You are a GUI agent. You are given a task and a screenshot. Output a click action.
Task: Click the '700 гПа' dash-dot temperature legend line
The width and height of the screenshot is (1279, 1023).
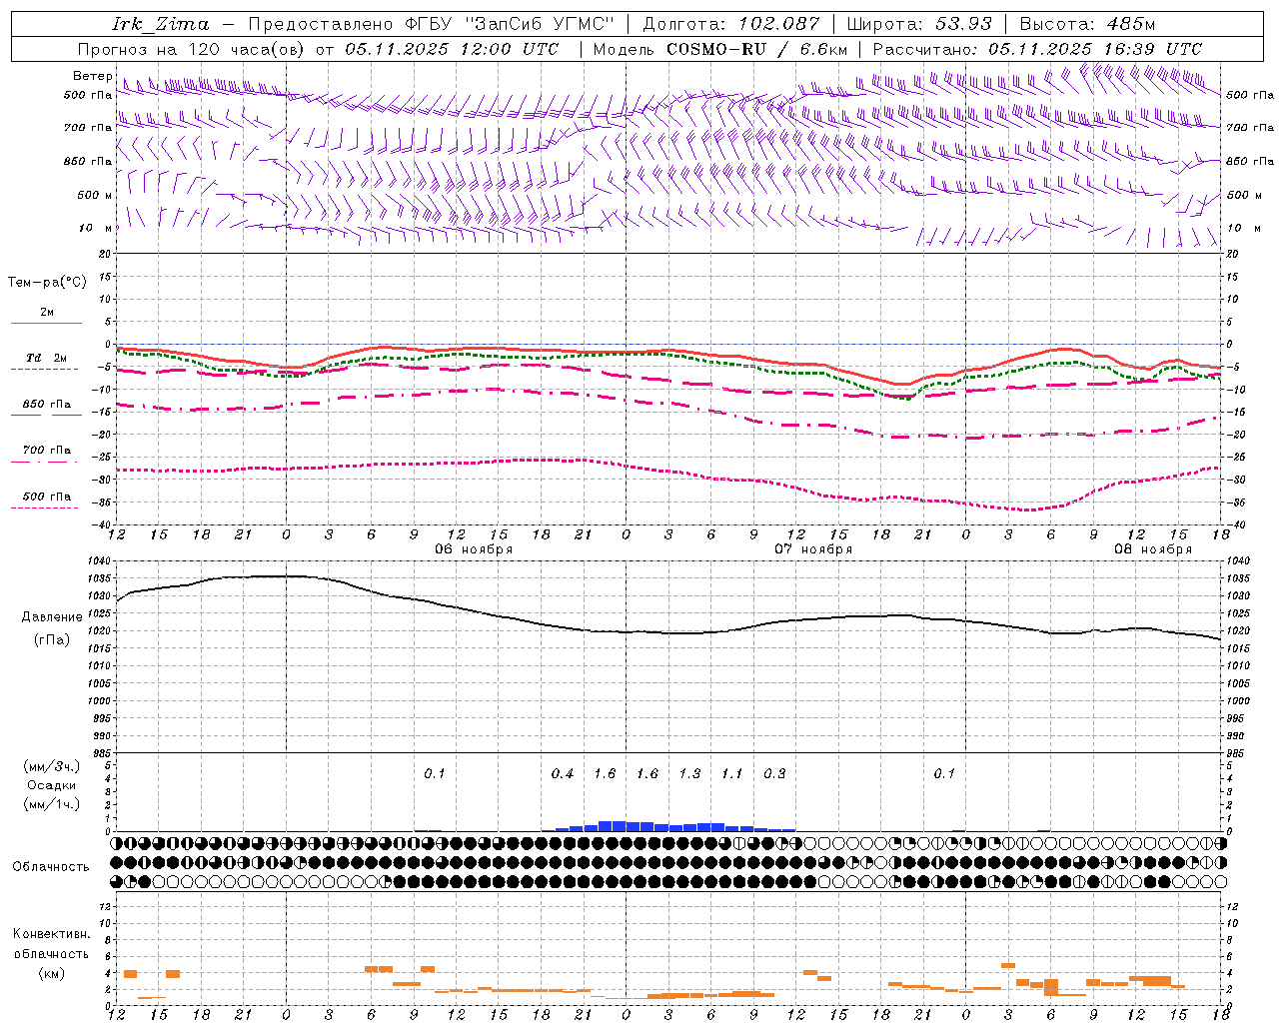pyautogui.click(x=46, y=462)
